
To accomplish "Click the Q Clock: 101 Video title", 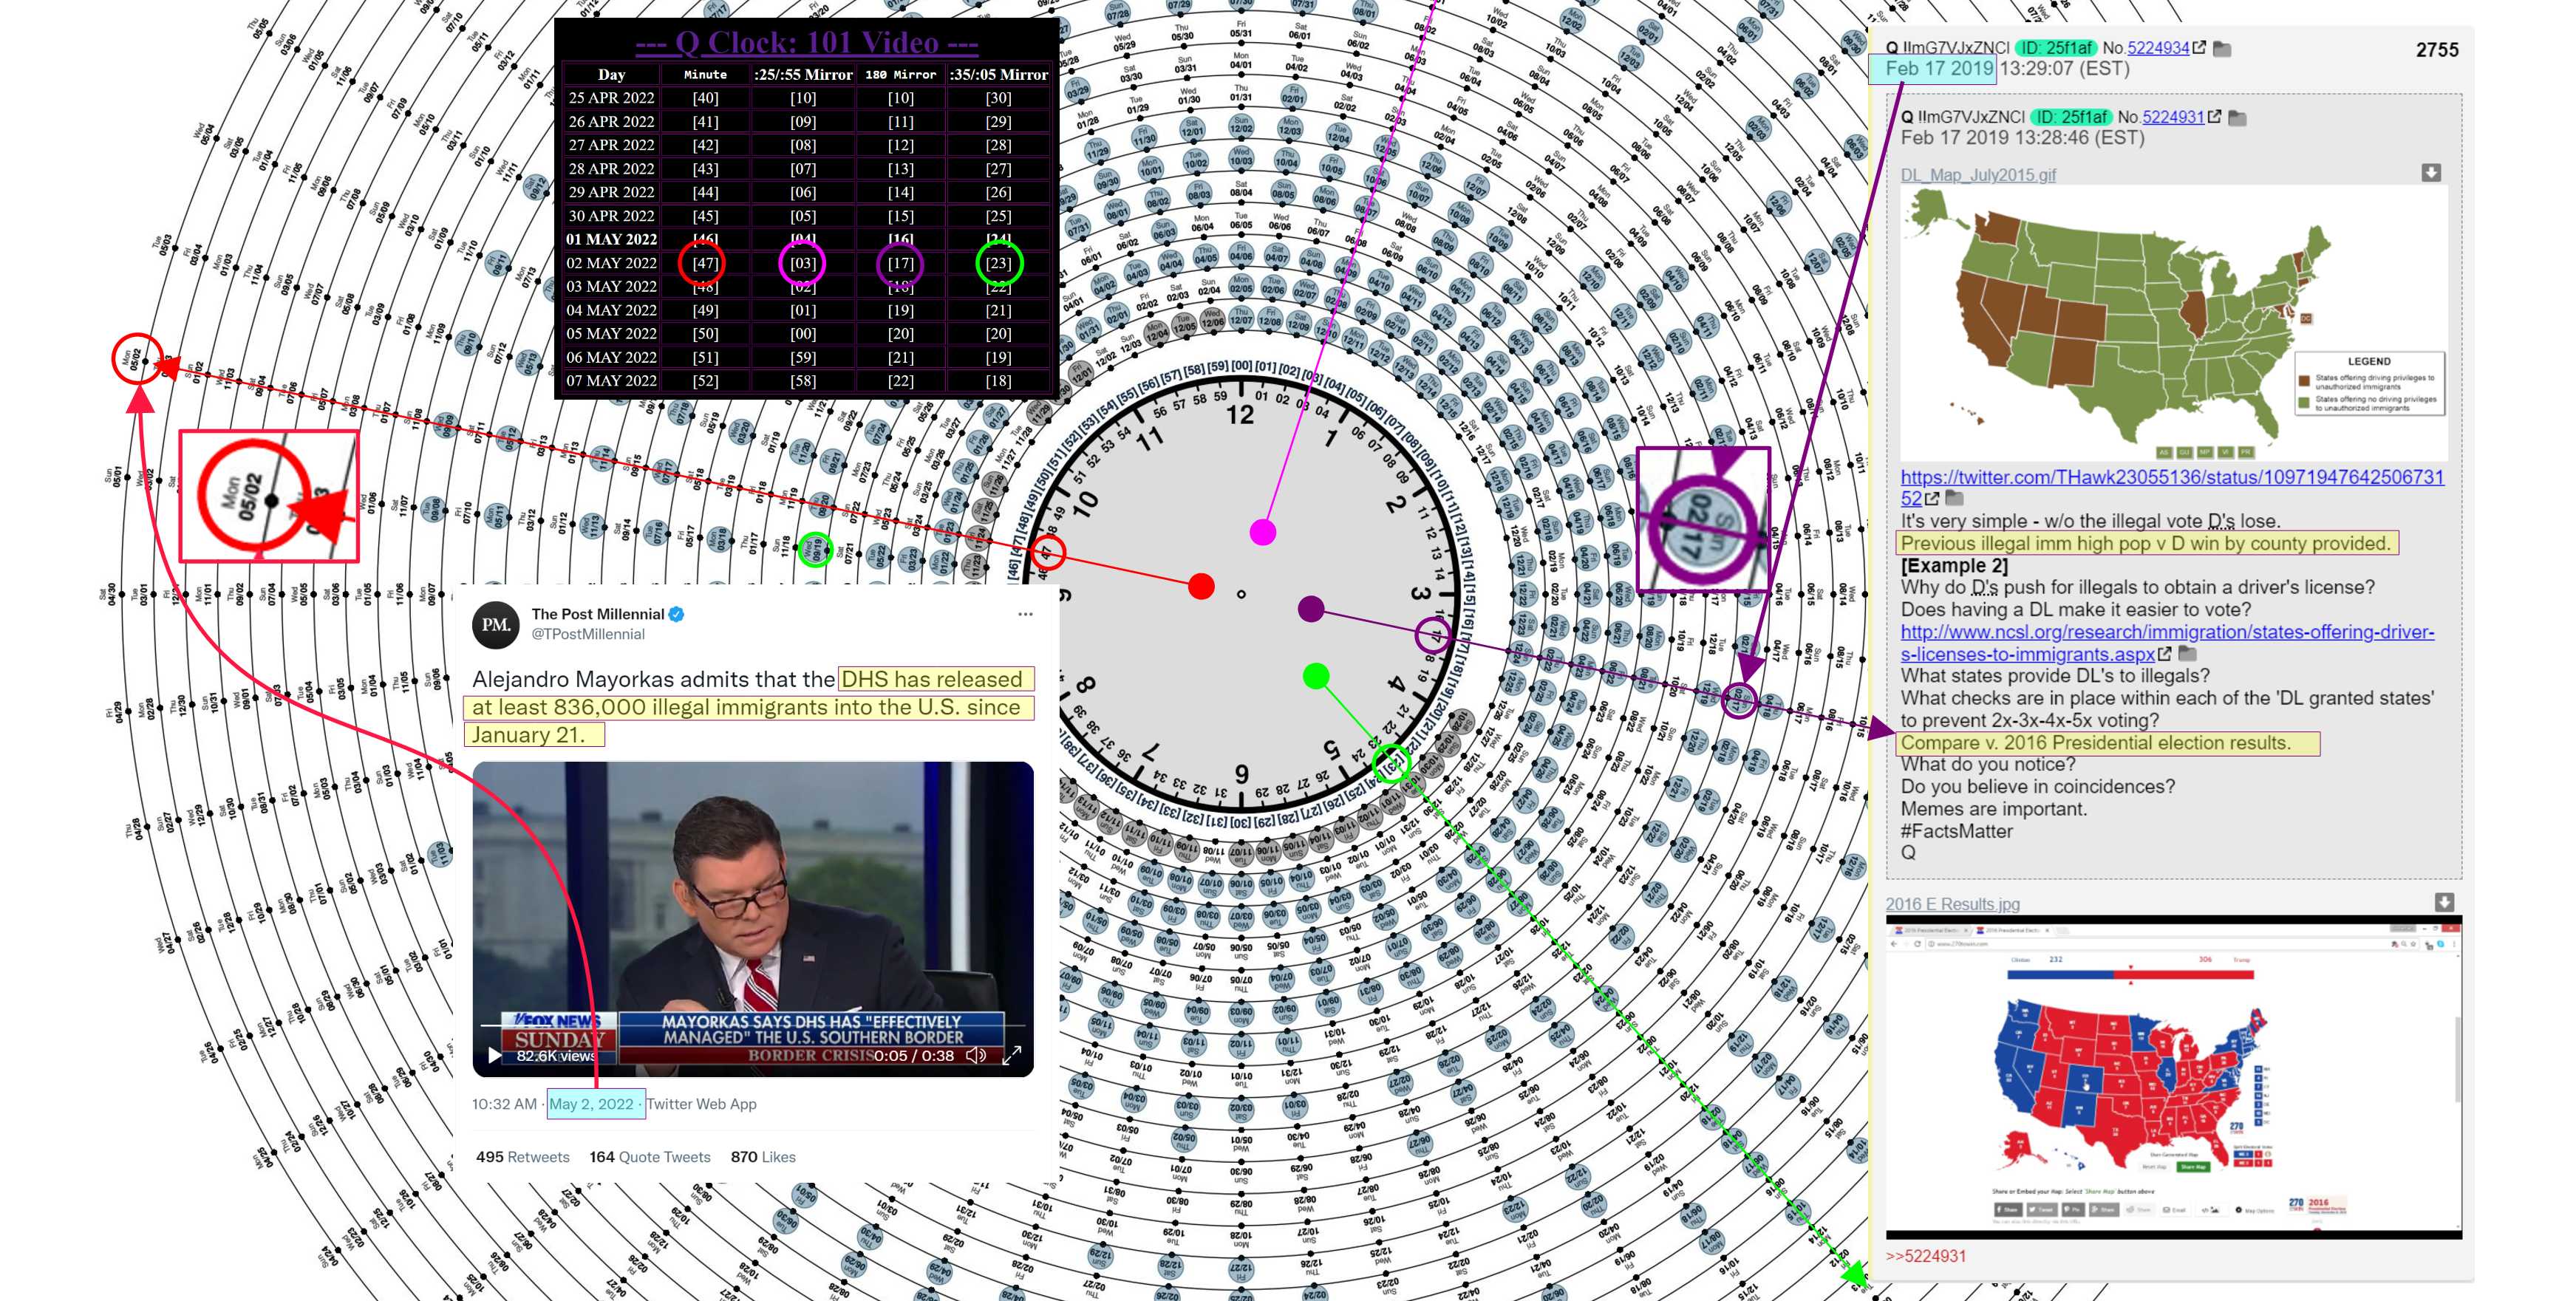I will coord(806,42).
